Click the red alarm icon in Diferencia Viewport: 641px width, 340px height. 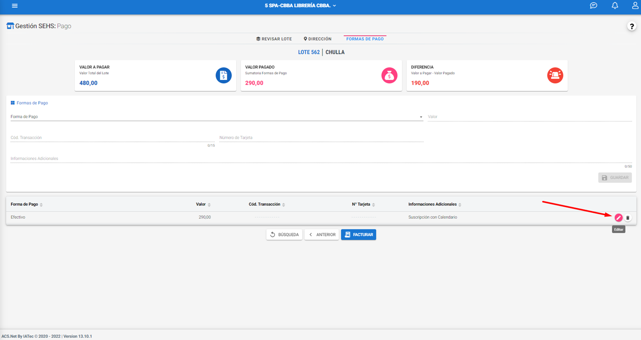[x=555, y=75]
